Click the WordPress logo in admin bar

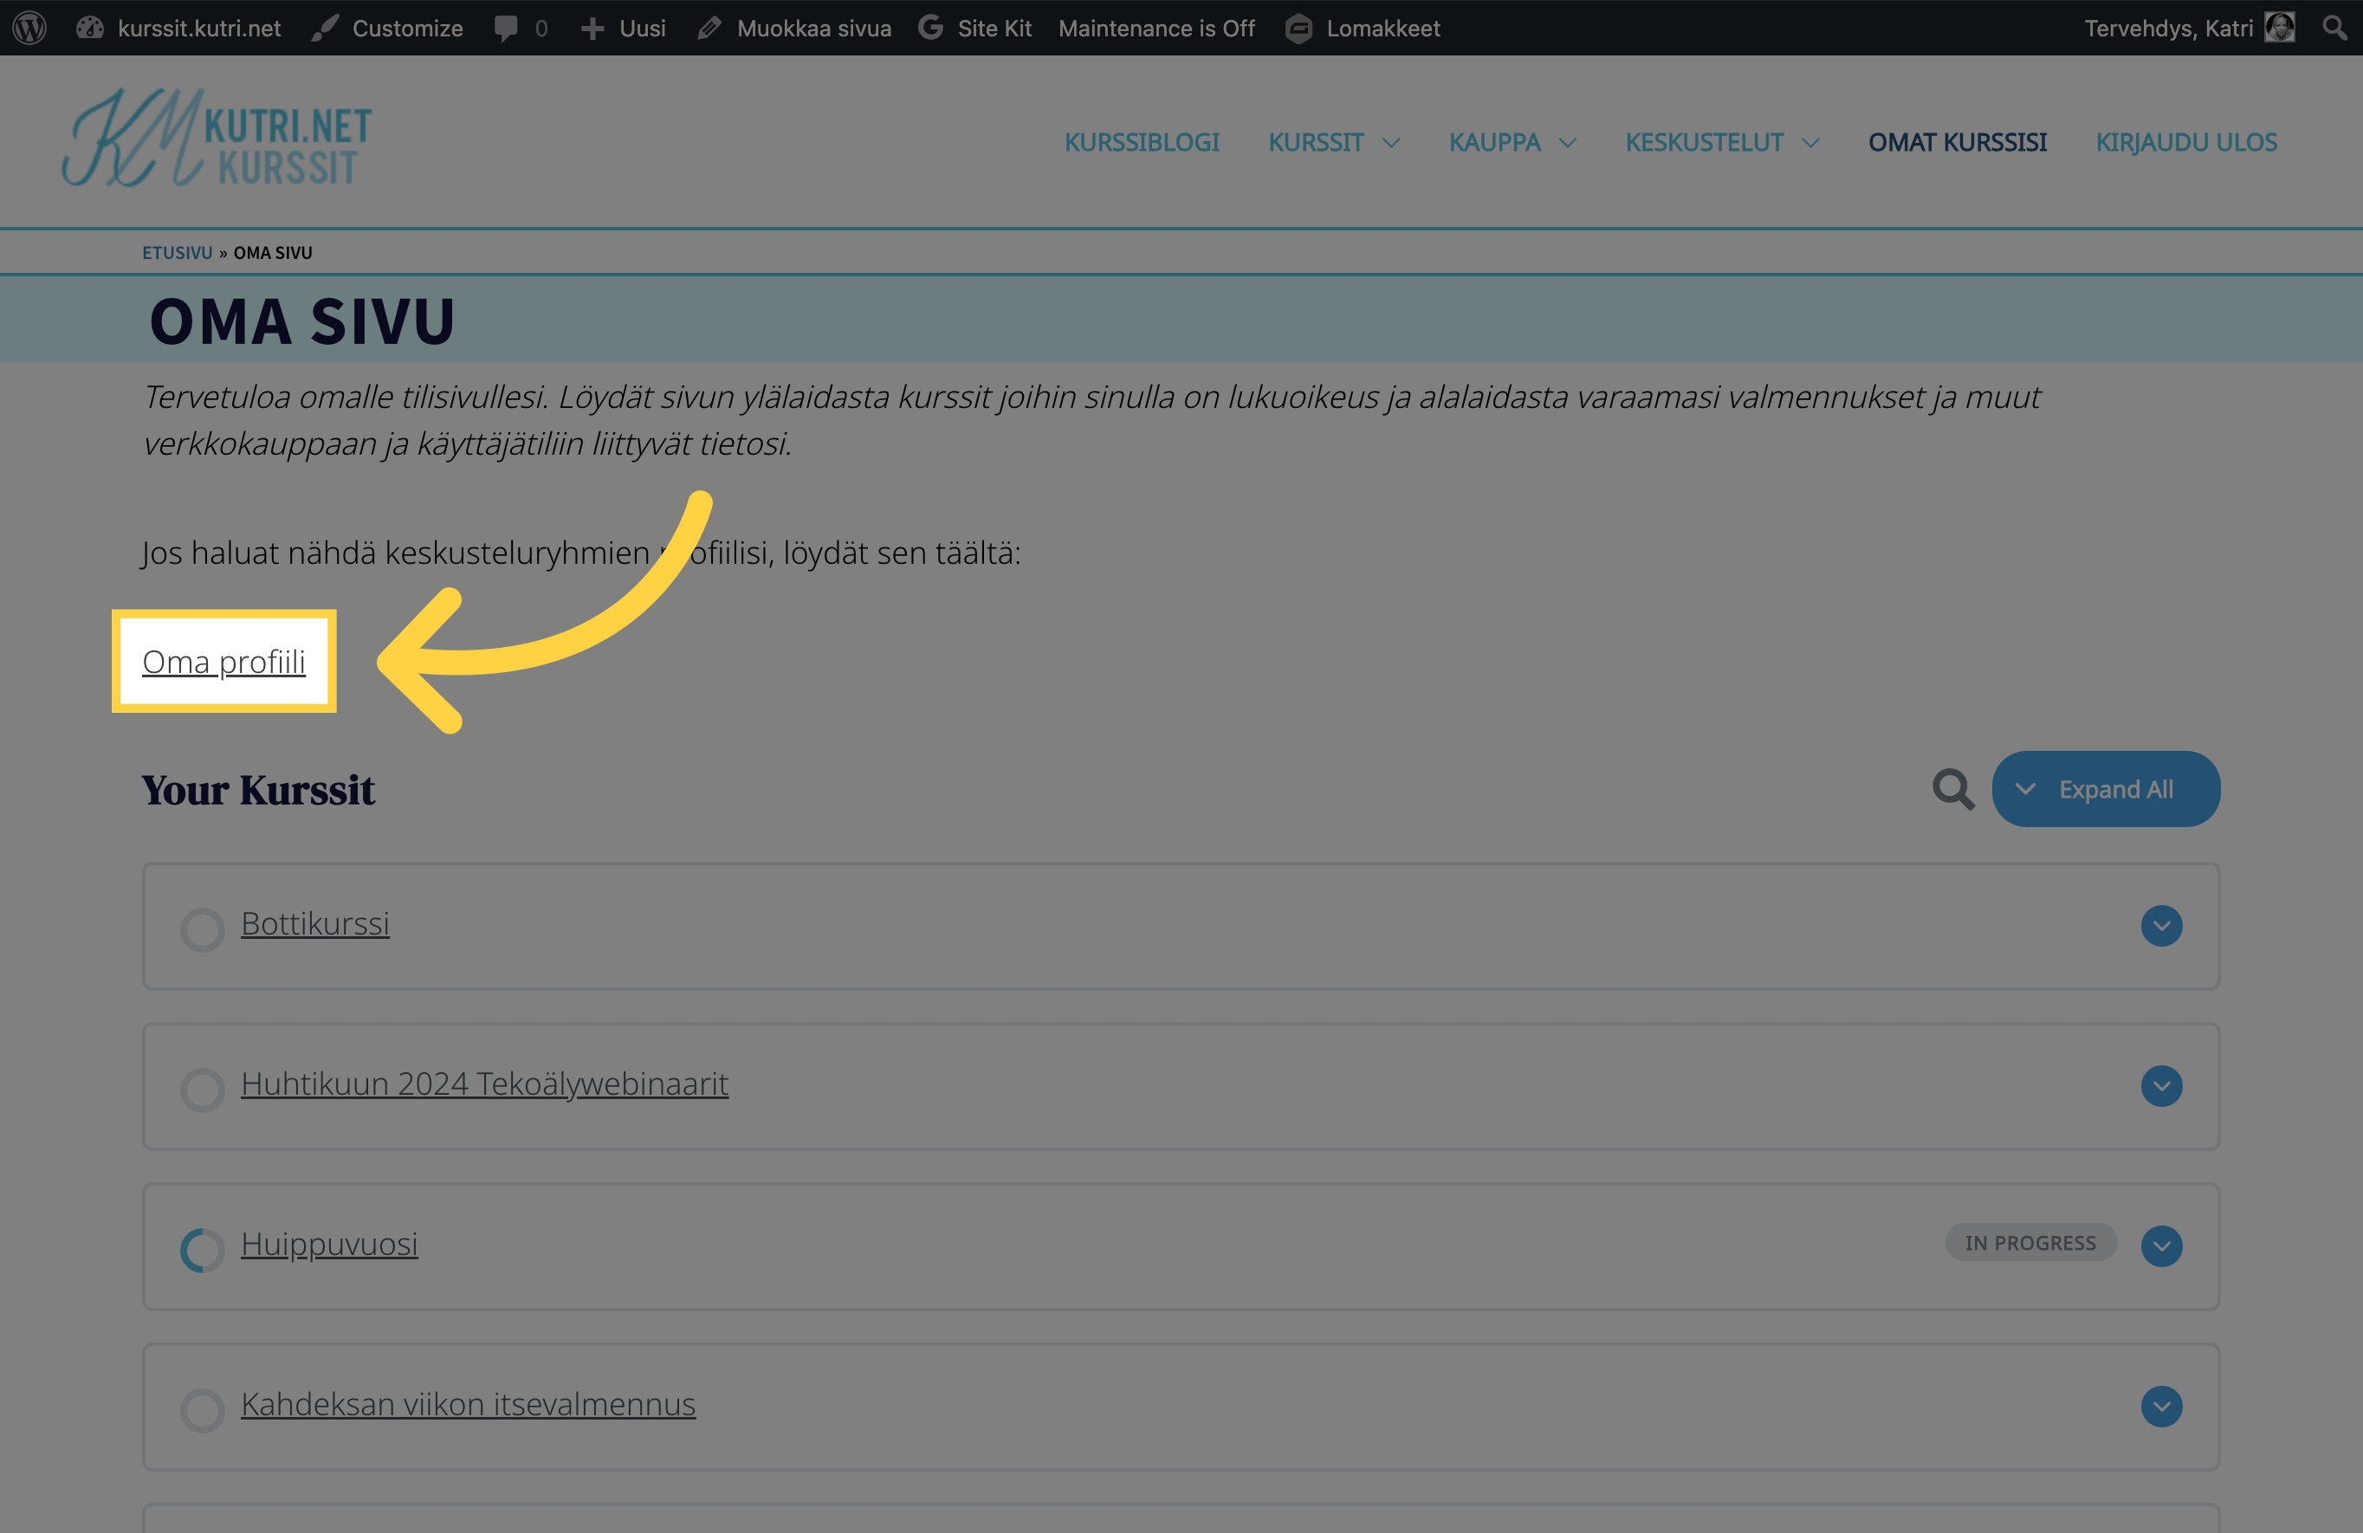[29, 28]
